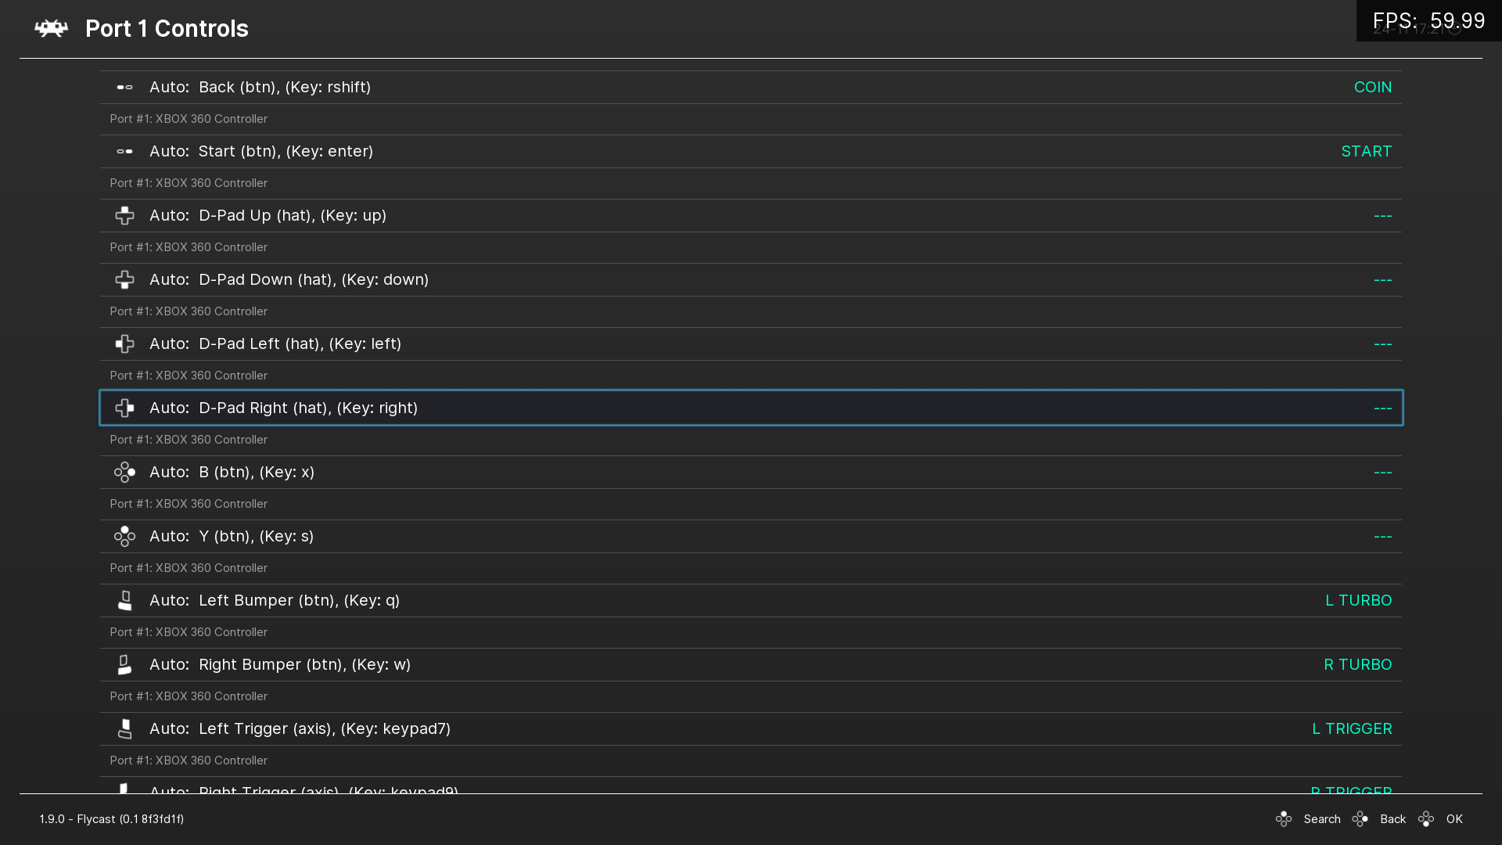This screenshot has width=1502, height=845.
Task: Click OK in the bottom navigation bar
Action: point(1455,819)
